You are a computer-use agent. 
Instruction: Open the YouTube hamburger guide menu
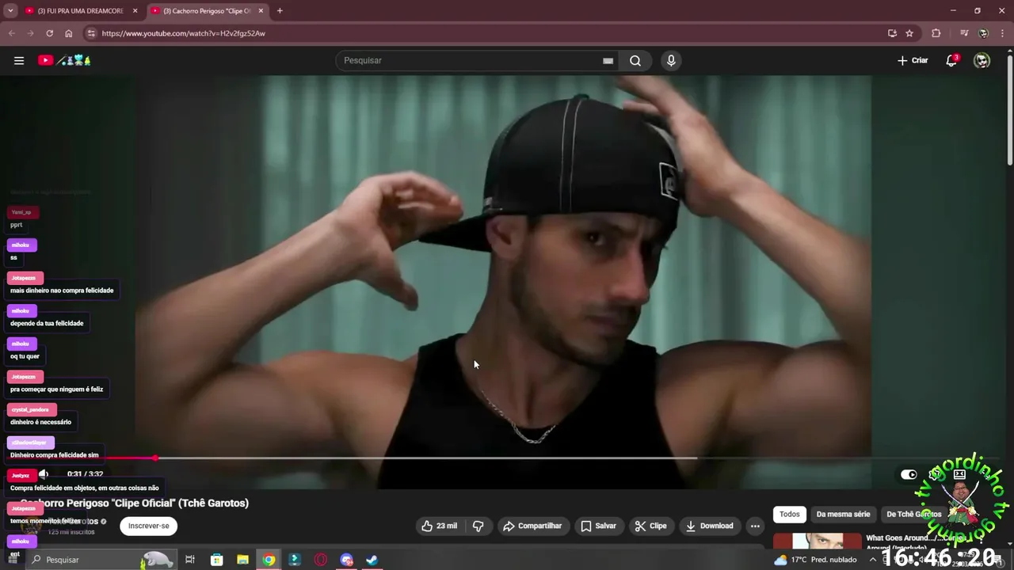pos(19,60)
